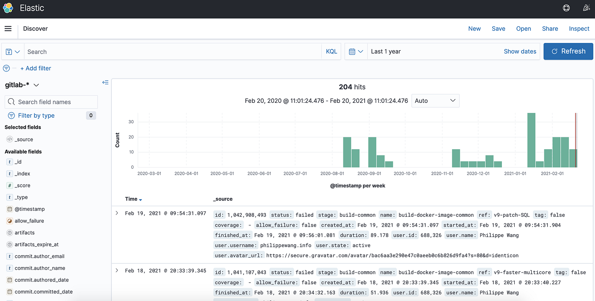Image resolution: width=595 pixels, height=301 pixels.
Task: Open the main navigation hamburger menu
Action: click(8, 28)
